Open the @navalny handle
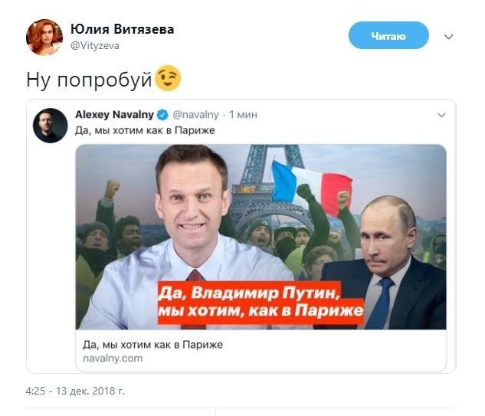 (x=195, y=115)
